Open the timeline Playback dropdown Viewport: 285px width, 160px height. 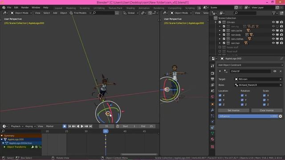[x=17, y=126]
